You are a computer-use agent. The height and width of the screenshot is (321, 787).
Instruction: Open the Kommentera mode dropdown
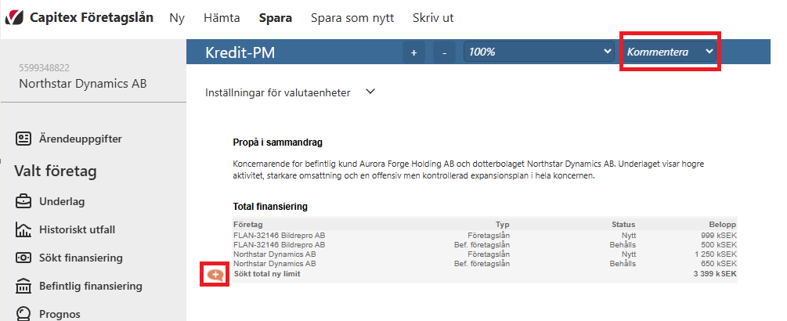tap(670, 52)
